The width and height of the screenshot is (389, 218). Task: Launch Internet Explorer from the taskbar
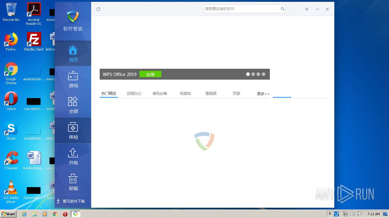click(x=24, y=214)
